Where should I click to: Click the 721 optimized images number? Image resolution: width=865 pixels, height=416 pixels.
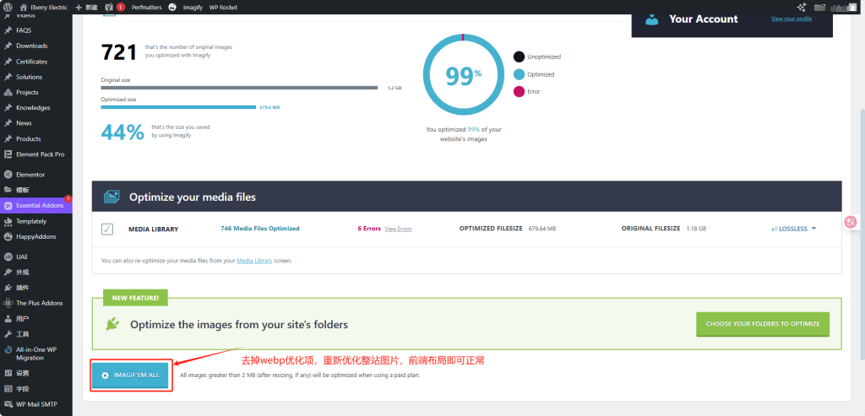118,52
